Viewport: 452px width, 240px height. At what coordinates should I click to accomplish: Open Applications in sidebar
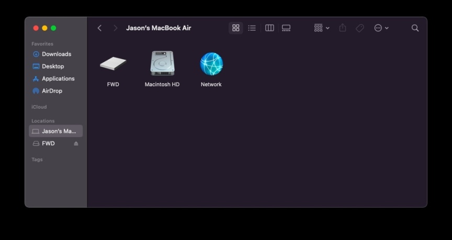click(x=55, y=78)
